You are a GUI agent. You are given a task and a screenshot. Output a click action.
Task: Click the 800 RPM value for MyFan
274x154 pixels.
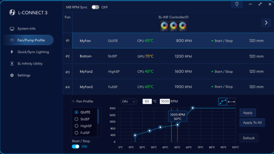click(x=184, y=41)
